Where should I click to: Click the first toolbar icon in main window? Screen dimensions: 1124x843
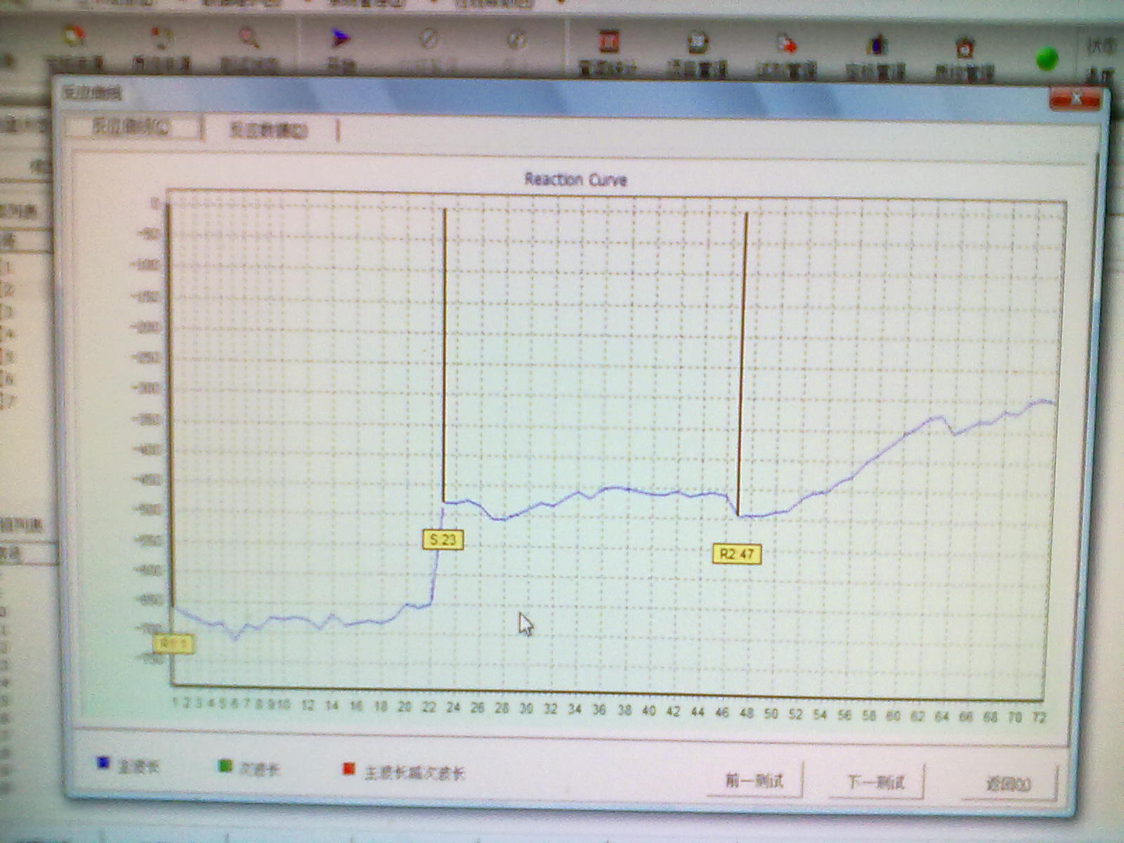(74, 37)
